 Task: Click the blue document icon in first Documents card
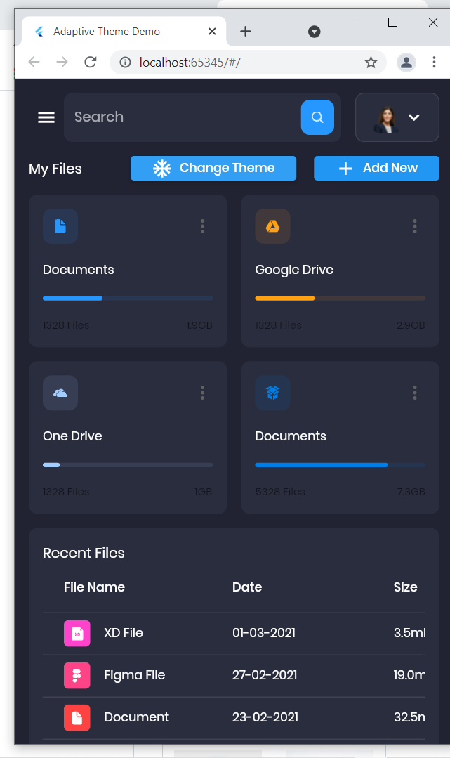click(x=60, y=226)
